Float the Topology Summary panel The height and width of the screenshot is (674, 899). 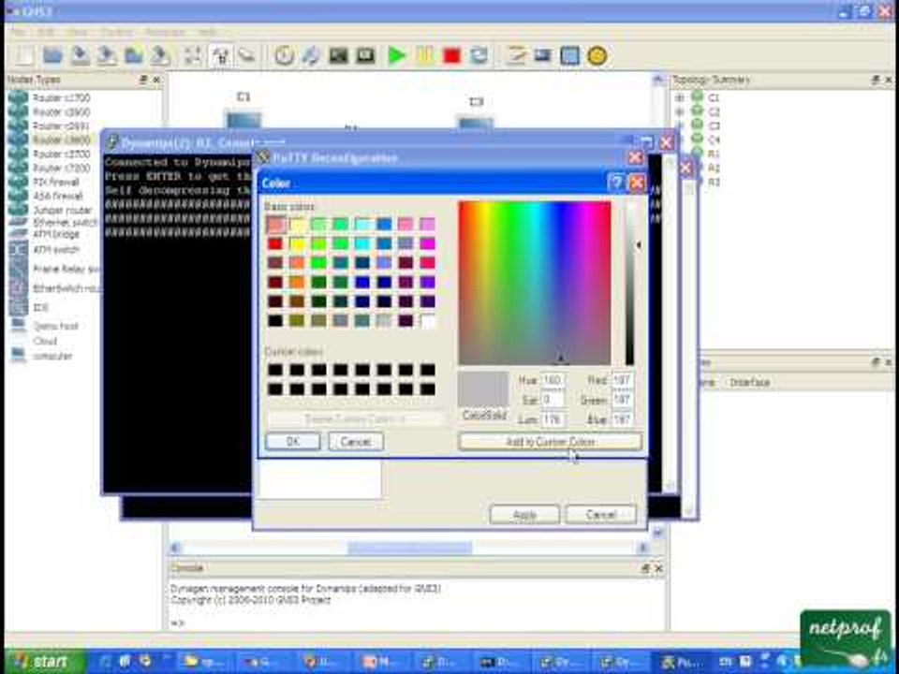(x=876, y=80)
